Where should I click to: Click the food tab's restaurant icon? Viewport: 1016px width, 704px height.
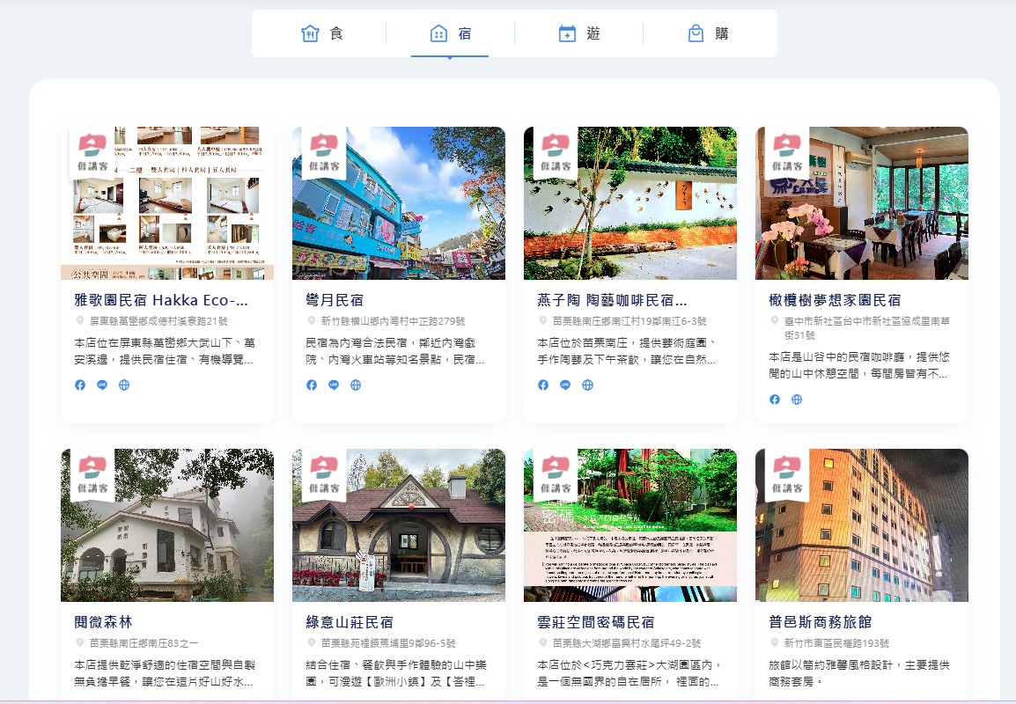tap(311, 33)
